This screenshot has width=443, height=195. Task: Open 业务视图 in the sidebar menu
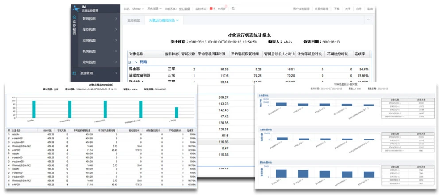point(89,40)
